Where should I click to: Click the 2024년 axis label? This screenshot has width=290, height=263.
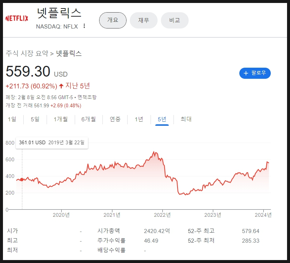point(263,215)
